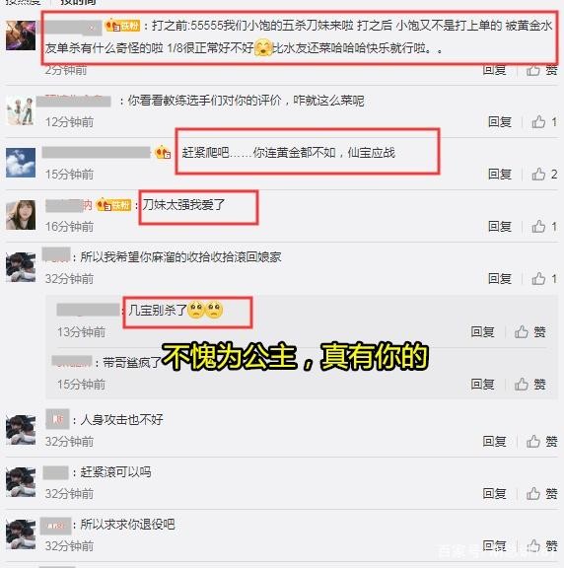Reply to the 刀妹太强我爱了 comment
This screenshot has height=568, width=564.
[500, 227]
